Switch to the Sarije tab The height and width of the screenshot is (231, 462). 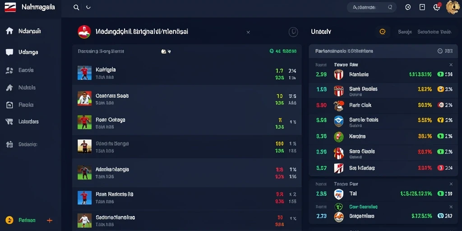point(405,32)
